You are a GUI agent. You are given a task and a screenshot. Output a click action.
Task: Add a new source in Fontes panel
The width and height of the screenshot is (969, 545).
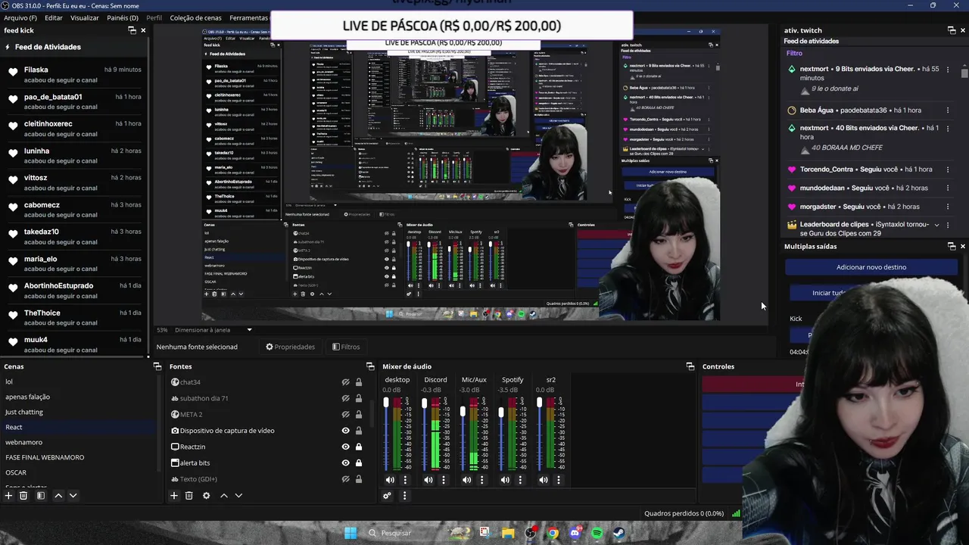tap(173, 496)
